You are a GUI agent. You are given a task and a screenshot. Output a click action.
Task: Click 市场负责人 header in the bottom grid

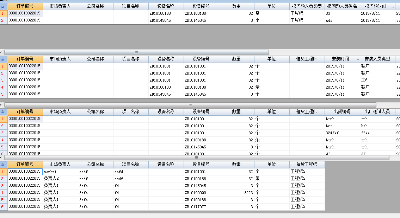coord(60,165)
